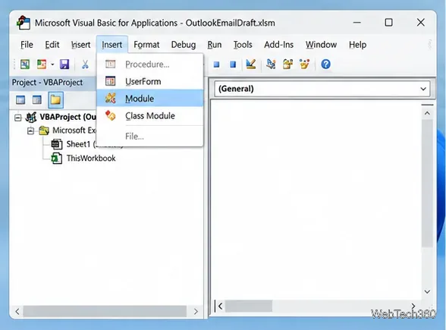Viewport: 446px width, 330px height.
Task: Click the code window scroll up arrow
Action: 427,113
